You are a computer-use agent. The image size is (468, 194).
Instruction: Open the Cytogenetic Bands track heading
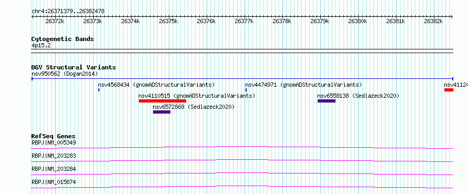point(63,39)
